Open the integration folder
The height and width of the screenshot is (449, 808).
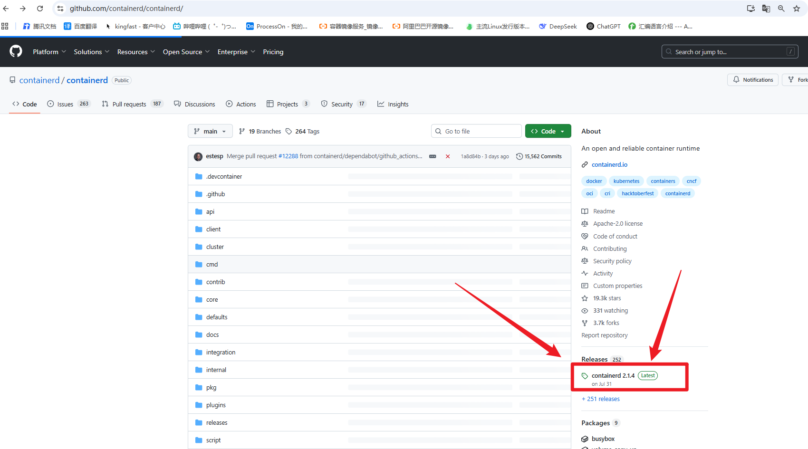221,352
